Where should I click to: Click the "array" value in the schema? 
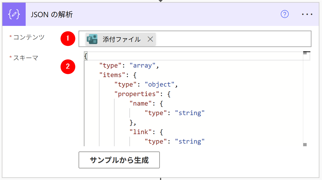141,66
